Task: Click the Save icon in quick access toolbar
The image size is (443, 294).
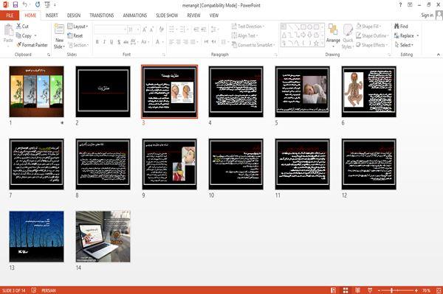Action: (x=16, y=4)
